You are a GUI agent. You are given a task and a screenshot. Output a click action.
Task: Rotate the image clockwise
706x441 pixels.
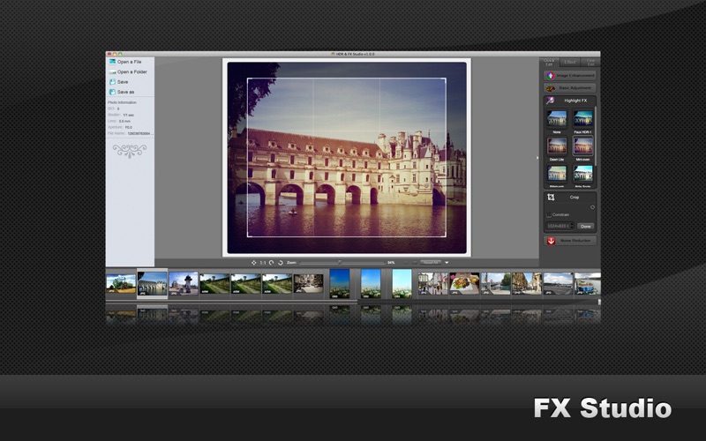[280, 262]
